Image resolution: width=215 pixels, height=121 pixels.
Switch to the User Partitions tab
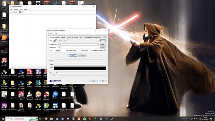pyautogui.click(x=88, y=37)
